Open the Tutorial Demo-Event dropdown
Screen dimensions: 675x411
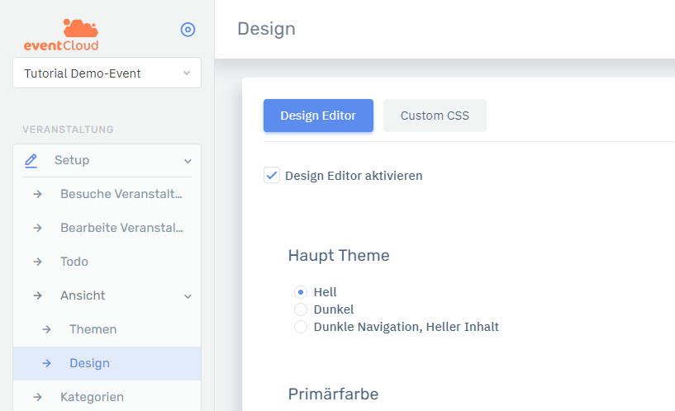click(107, 73)
